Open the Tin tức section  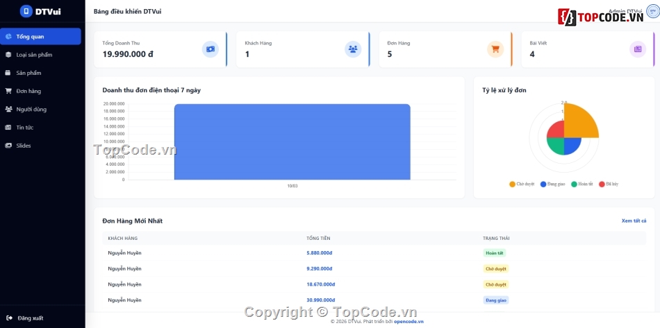(40, 128)
